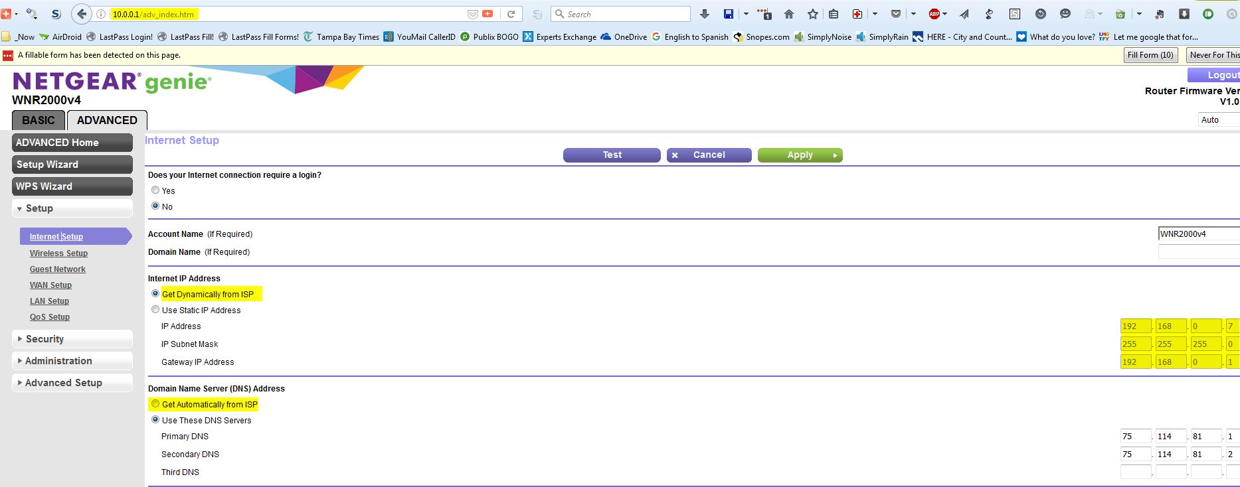Choose Get Dynamically from ISP radio
Screen dimensions: 1240x487
[155, 293]
